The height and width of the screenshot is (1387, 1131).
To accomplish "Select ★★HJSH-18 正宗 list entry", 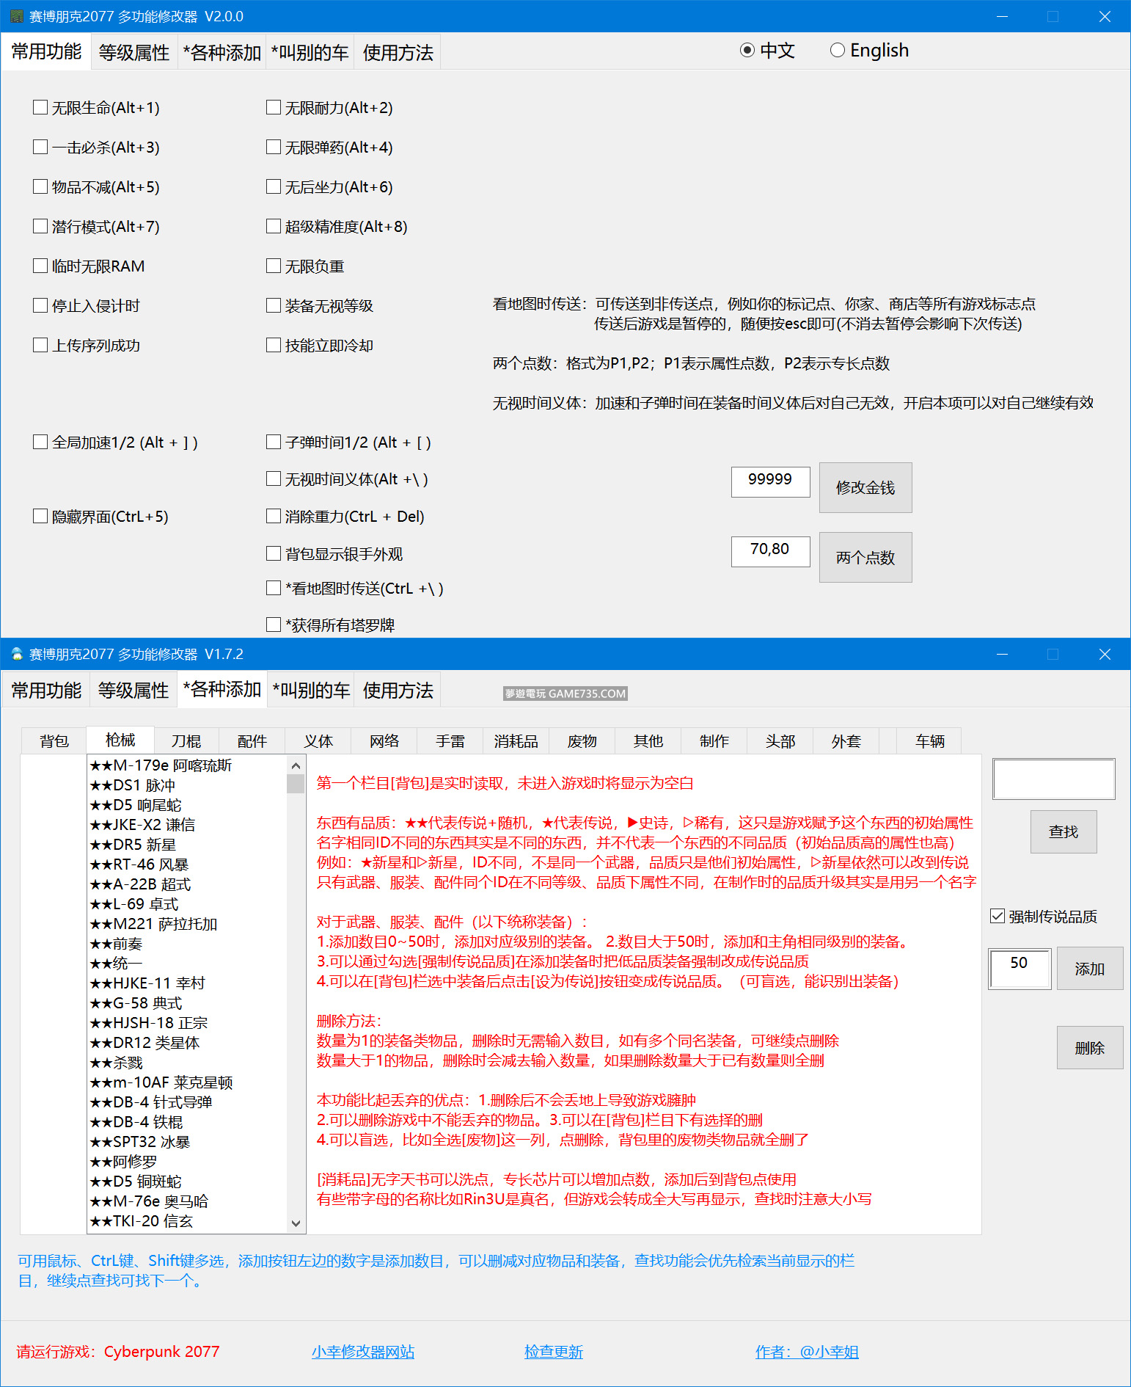I will coord(187,1023).
